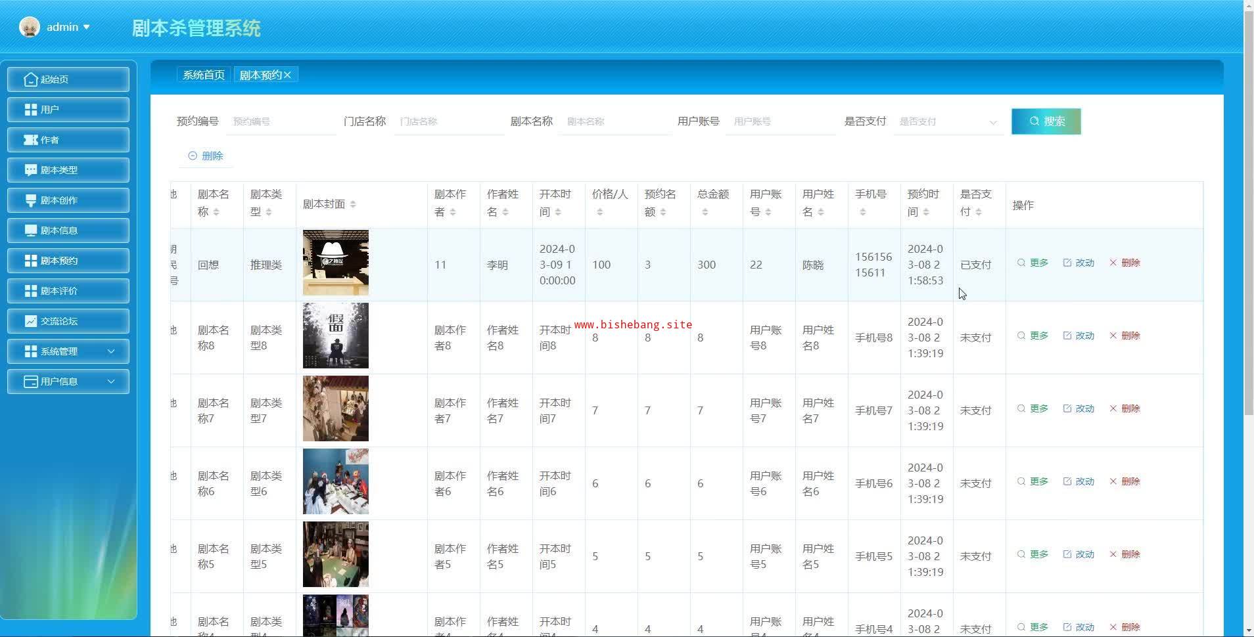
Task: Expand the 用户信息 submenu
Action: click(x=68, y=382)
